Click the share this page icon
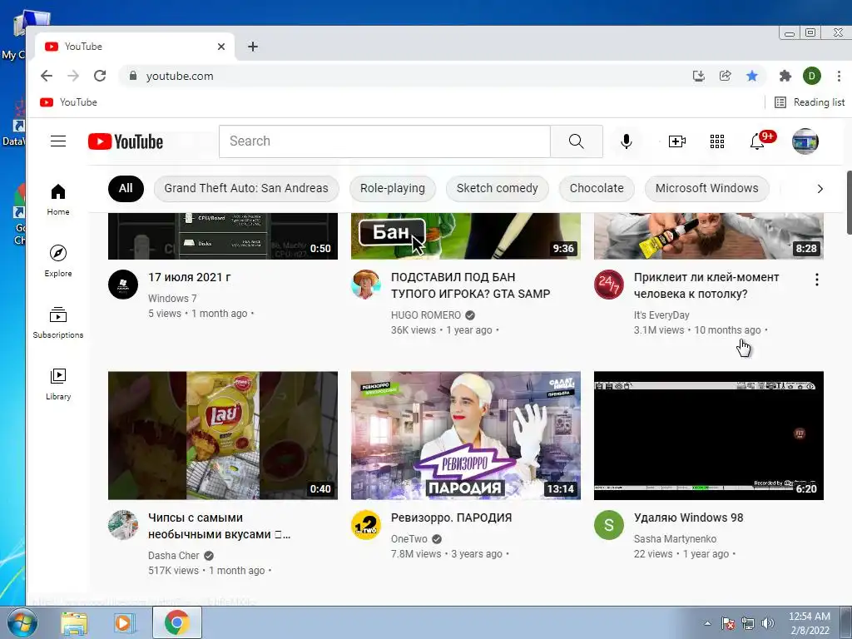Image resolution: width=852 pixels, height=639 pixels. pyautogui.click(x=725, y=76)
